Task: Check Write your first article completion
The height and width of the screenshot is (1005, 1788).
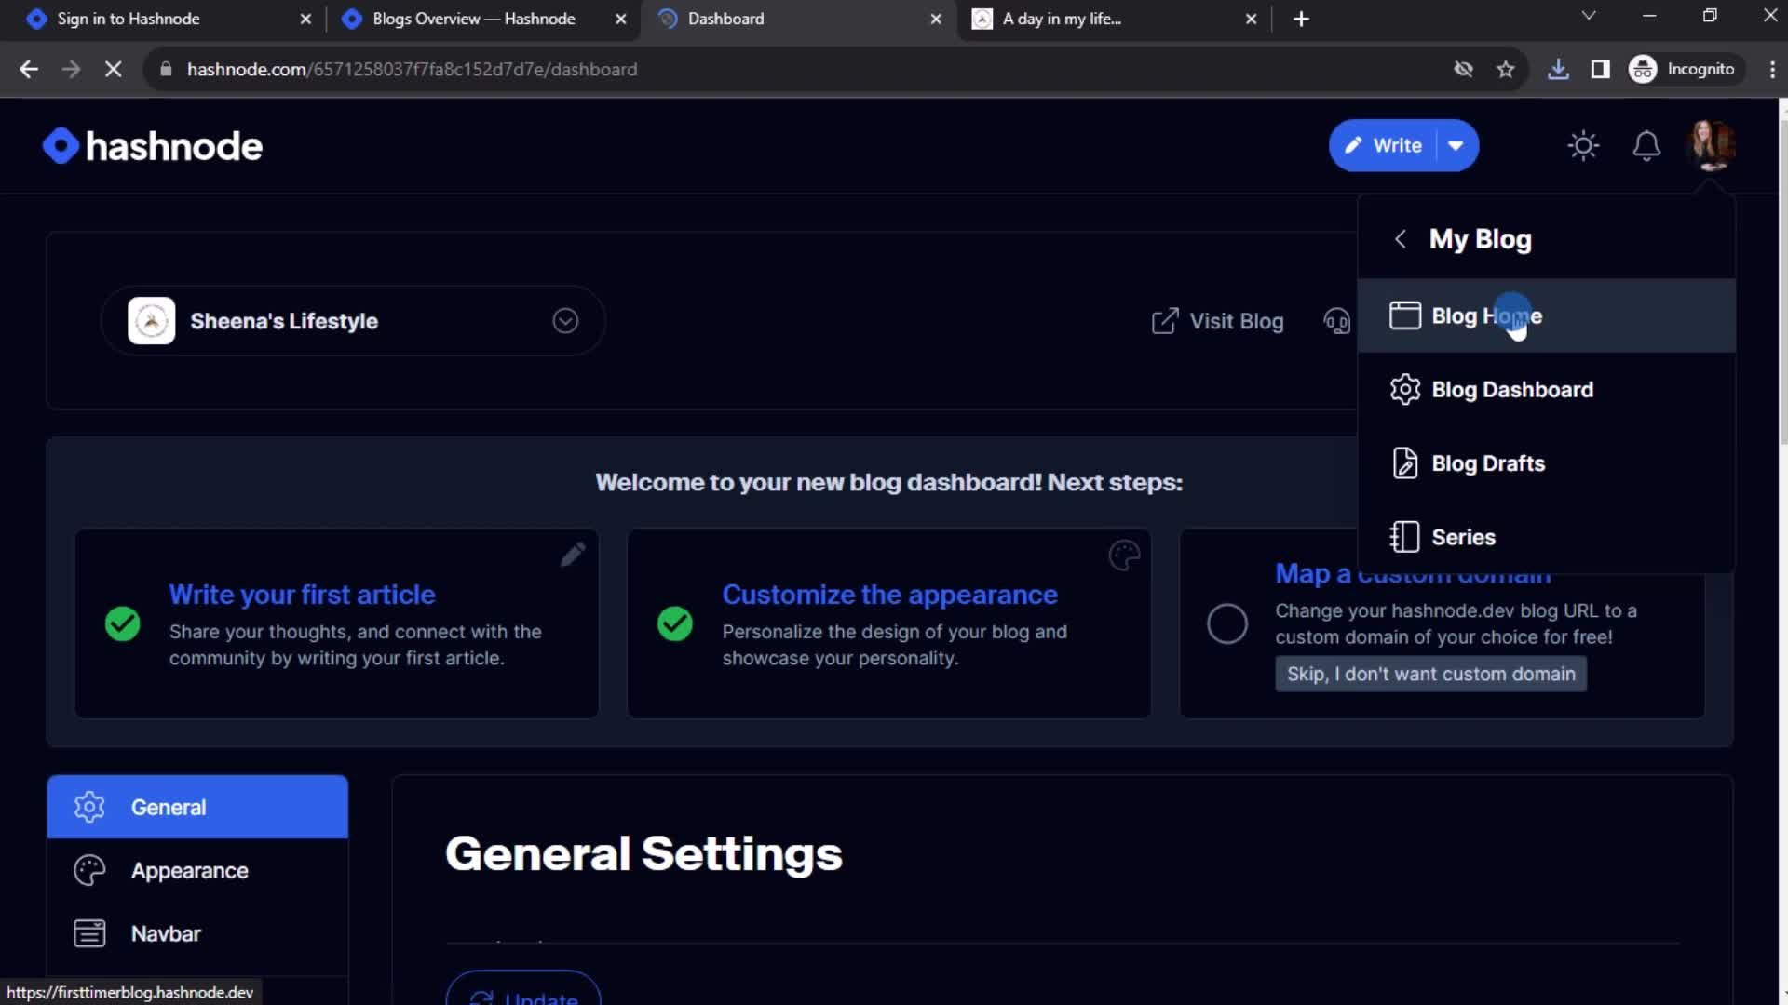Action: click(122, 623)
